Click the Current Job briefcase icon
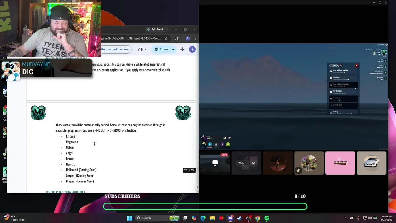The width and height of the screenshot is (396, 223). [x=385, y=72]
